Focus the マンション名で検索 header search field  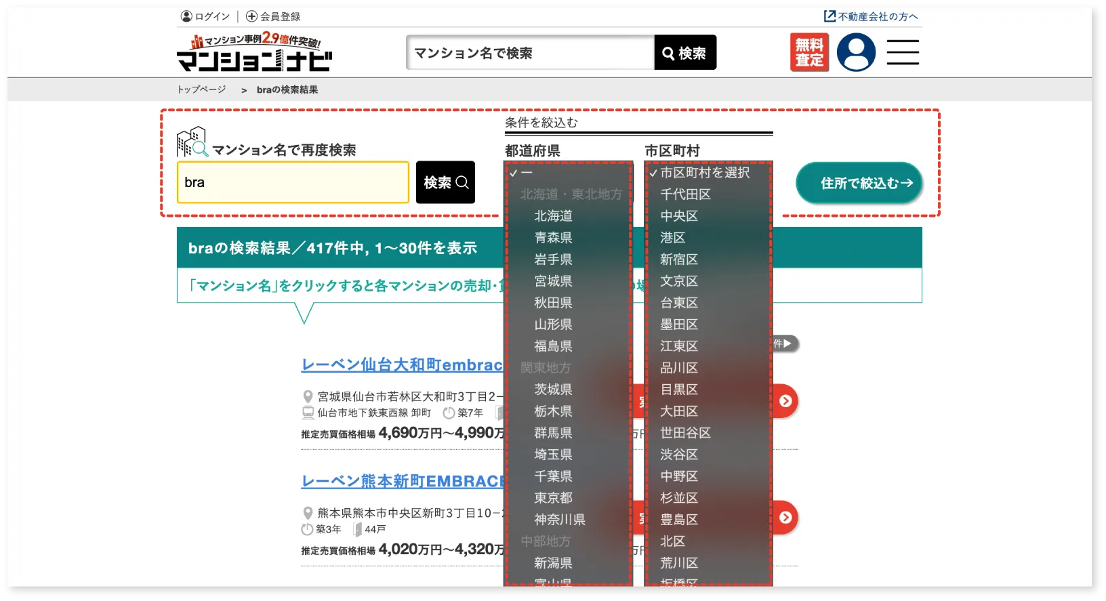click(x=531, y=53)
